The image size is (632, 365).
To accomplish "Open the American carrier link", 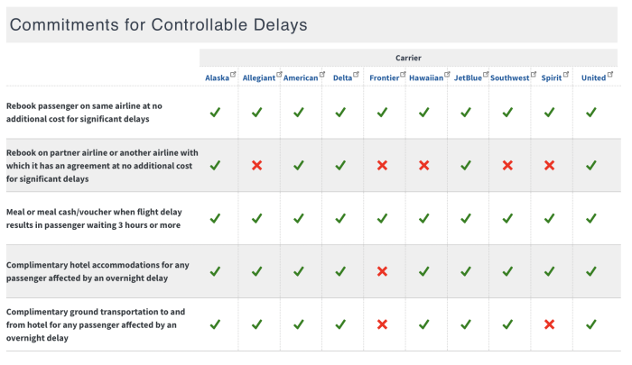I will click(x=301, y=78).
